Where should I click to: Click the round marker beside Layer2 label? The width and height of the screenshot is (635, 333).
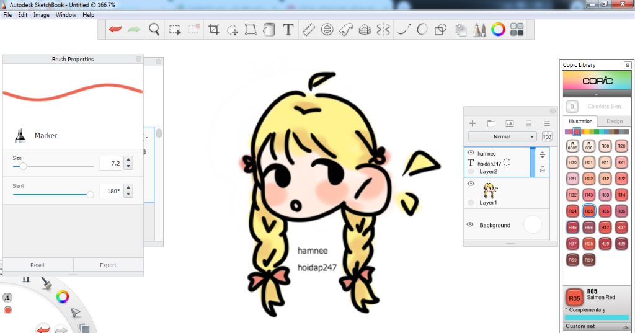(471, 172)
